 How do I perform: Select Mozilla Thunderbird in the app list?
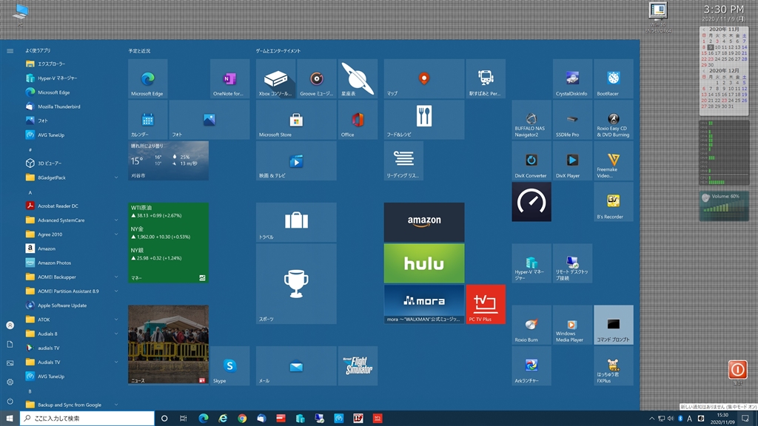point(72,106)
